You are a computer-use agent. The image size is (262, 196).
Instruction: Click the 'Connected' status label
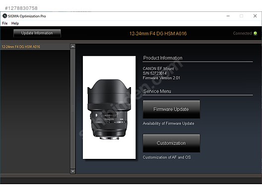pos(243,33)
